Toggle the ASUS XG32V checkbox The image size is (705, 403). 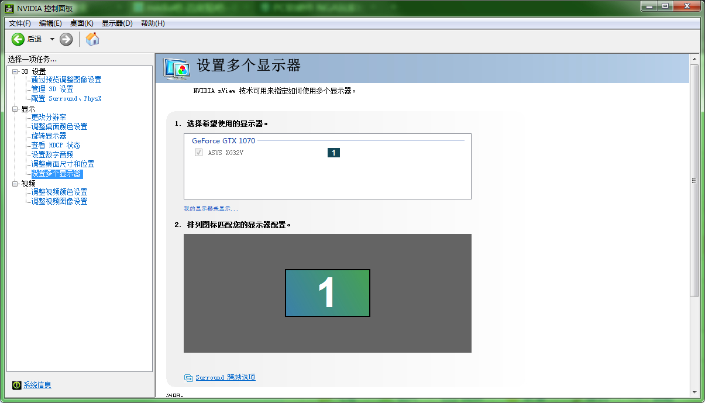click(198, 153)
